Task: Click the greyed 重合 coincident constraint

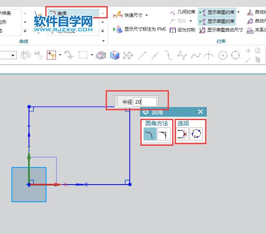Action: click(178, 21)
